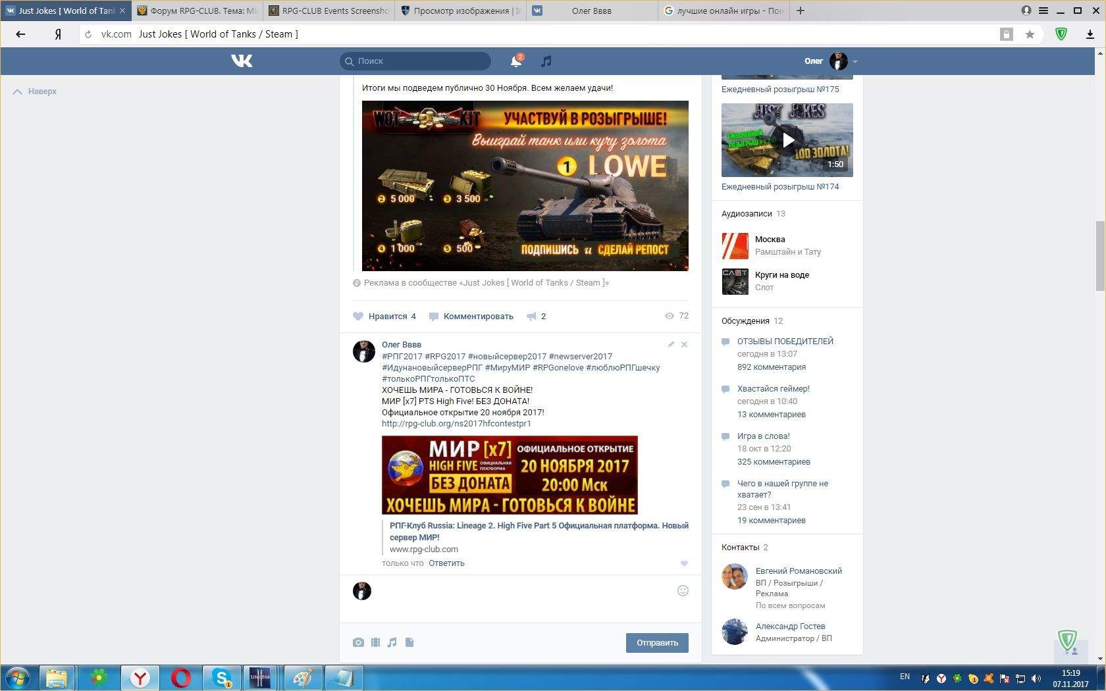Open discussion Хвастайся геймер!

click(773, 389)
